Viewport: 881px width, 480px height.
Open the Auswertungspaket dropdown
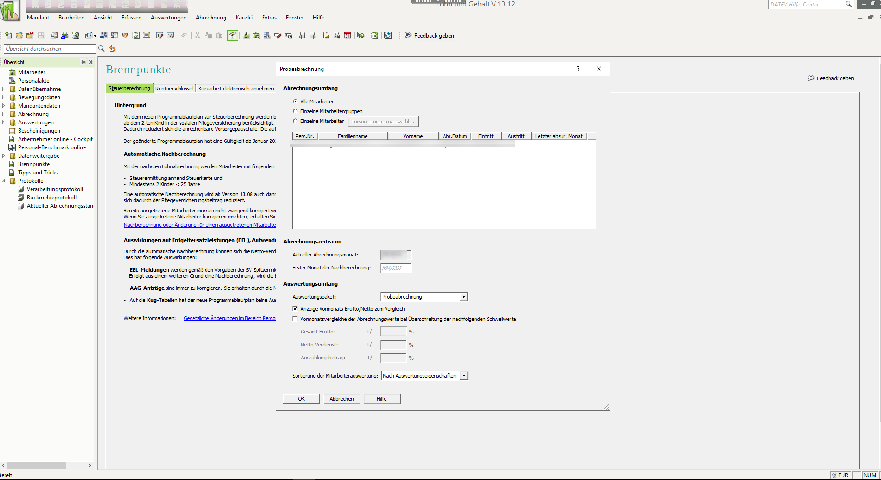463,297
